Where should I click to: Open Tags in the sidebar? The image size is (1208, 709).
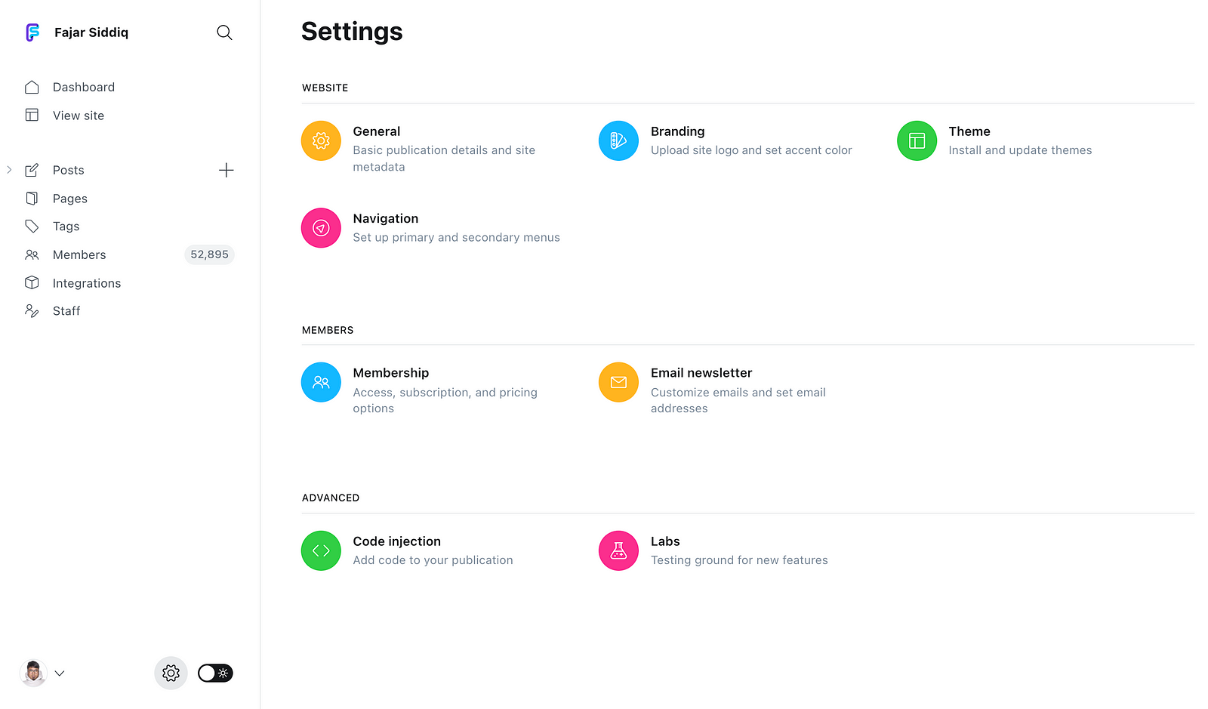[x=66, y=227]
